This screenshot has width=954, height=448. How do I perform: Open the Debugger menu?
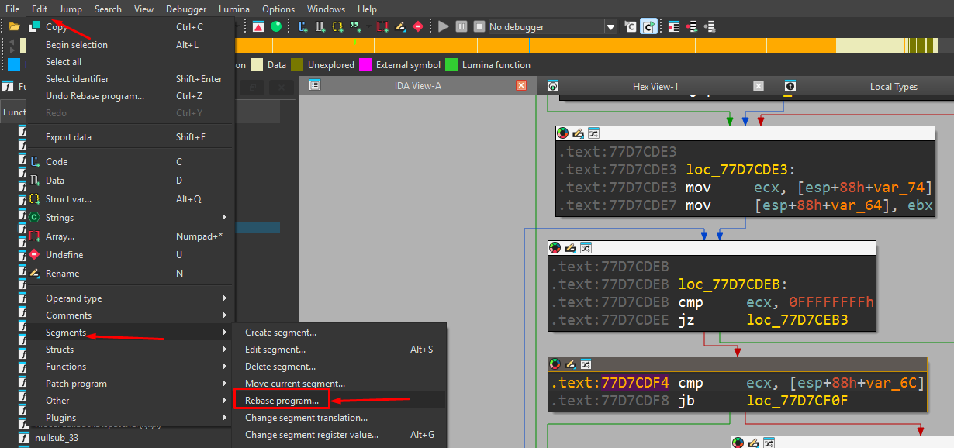click(186, 9)
